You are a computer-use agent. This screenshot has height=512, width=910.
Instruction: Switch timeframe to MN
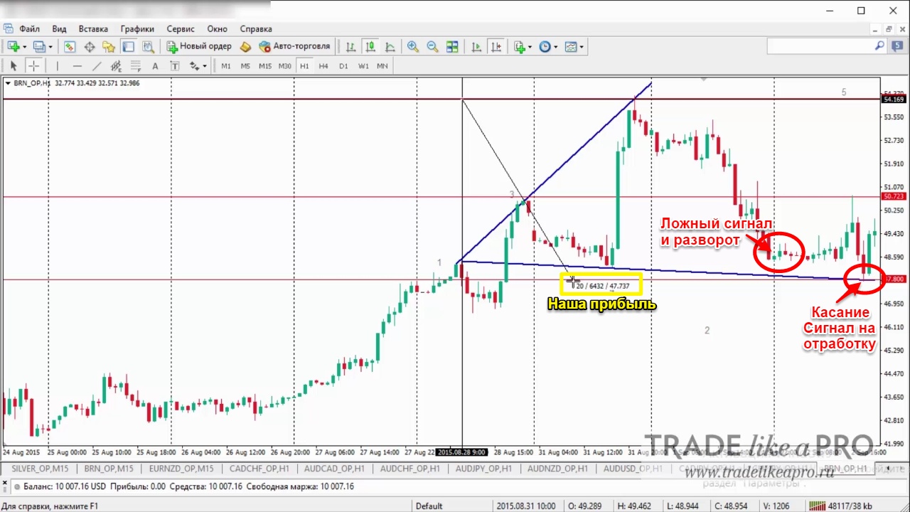[x=382, y=66]
